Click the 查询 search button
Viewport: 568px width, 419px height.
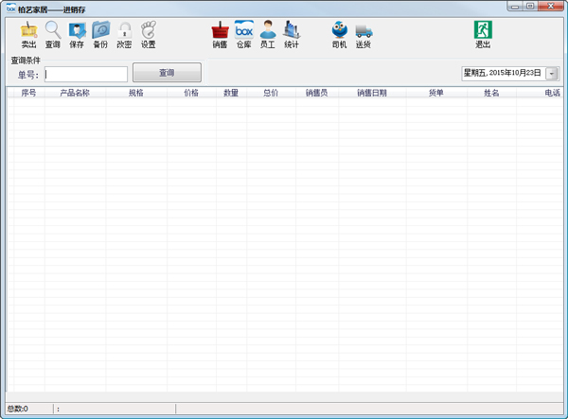coord(167,73)
